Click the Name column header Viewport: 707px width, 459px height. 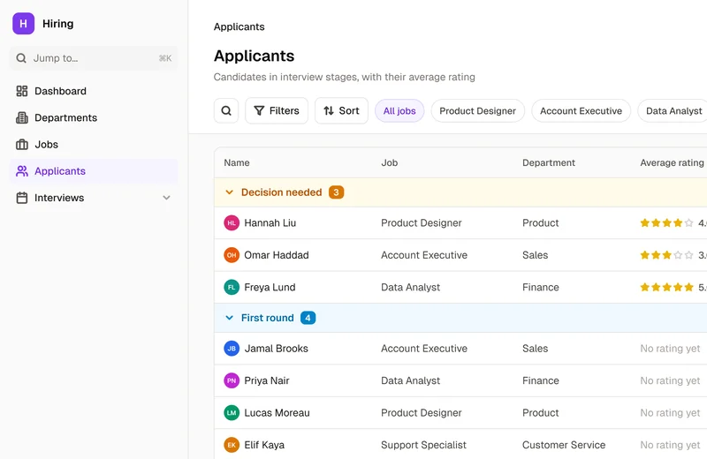237,162
